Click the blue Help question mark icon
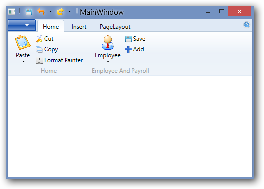 point(247,25)
